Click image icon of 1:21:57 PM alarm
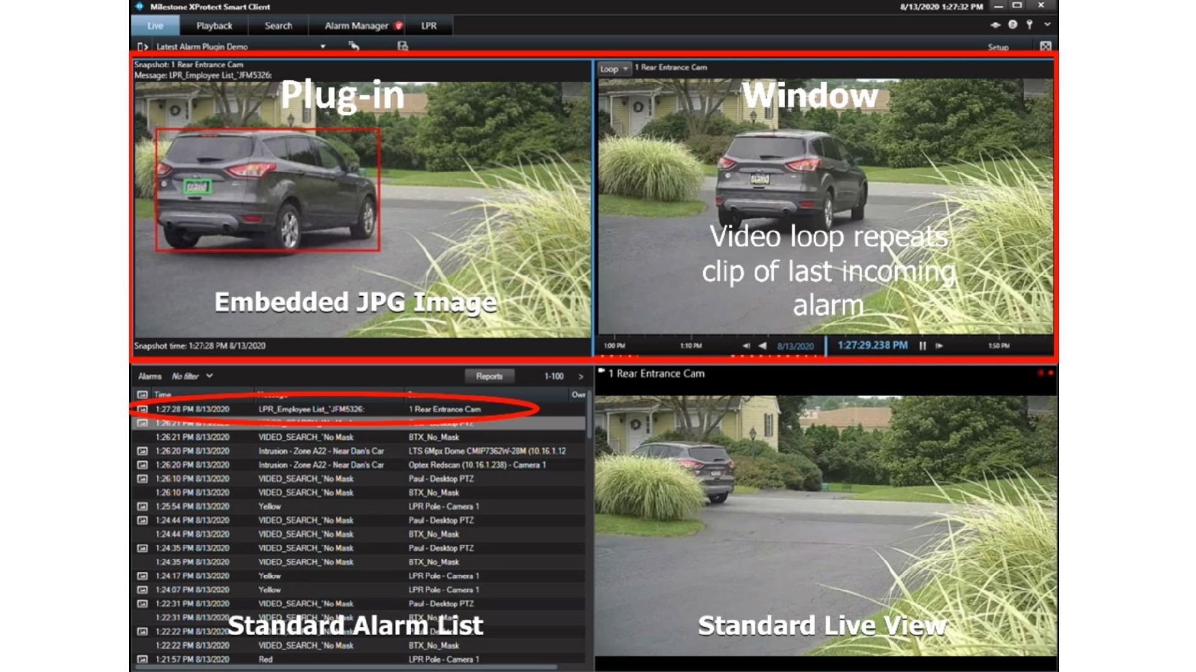Viewport: 1196px width, 672px height. (x=142, y=660)
